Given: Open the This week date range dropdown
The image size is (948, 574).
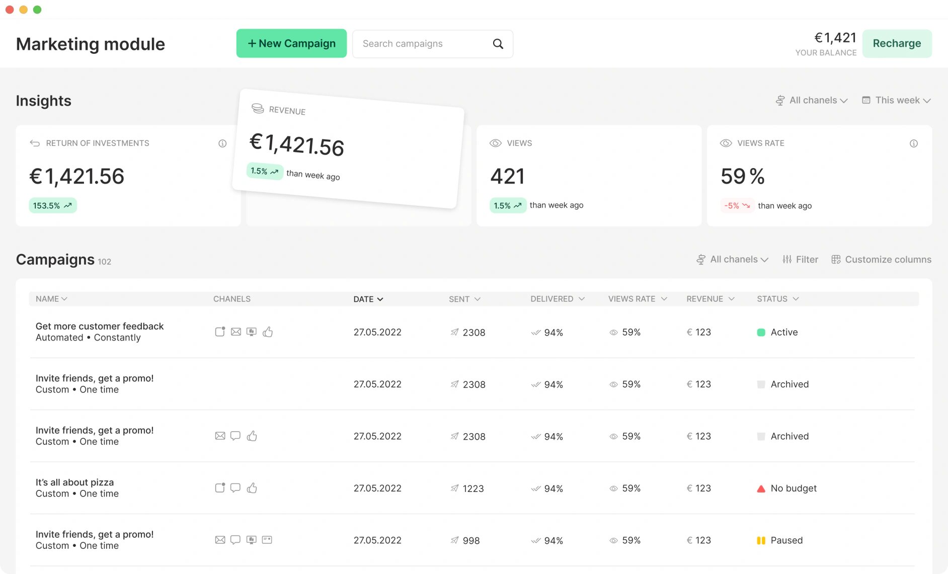Looking at the screenshot, I should click(x=896, y=100).
